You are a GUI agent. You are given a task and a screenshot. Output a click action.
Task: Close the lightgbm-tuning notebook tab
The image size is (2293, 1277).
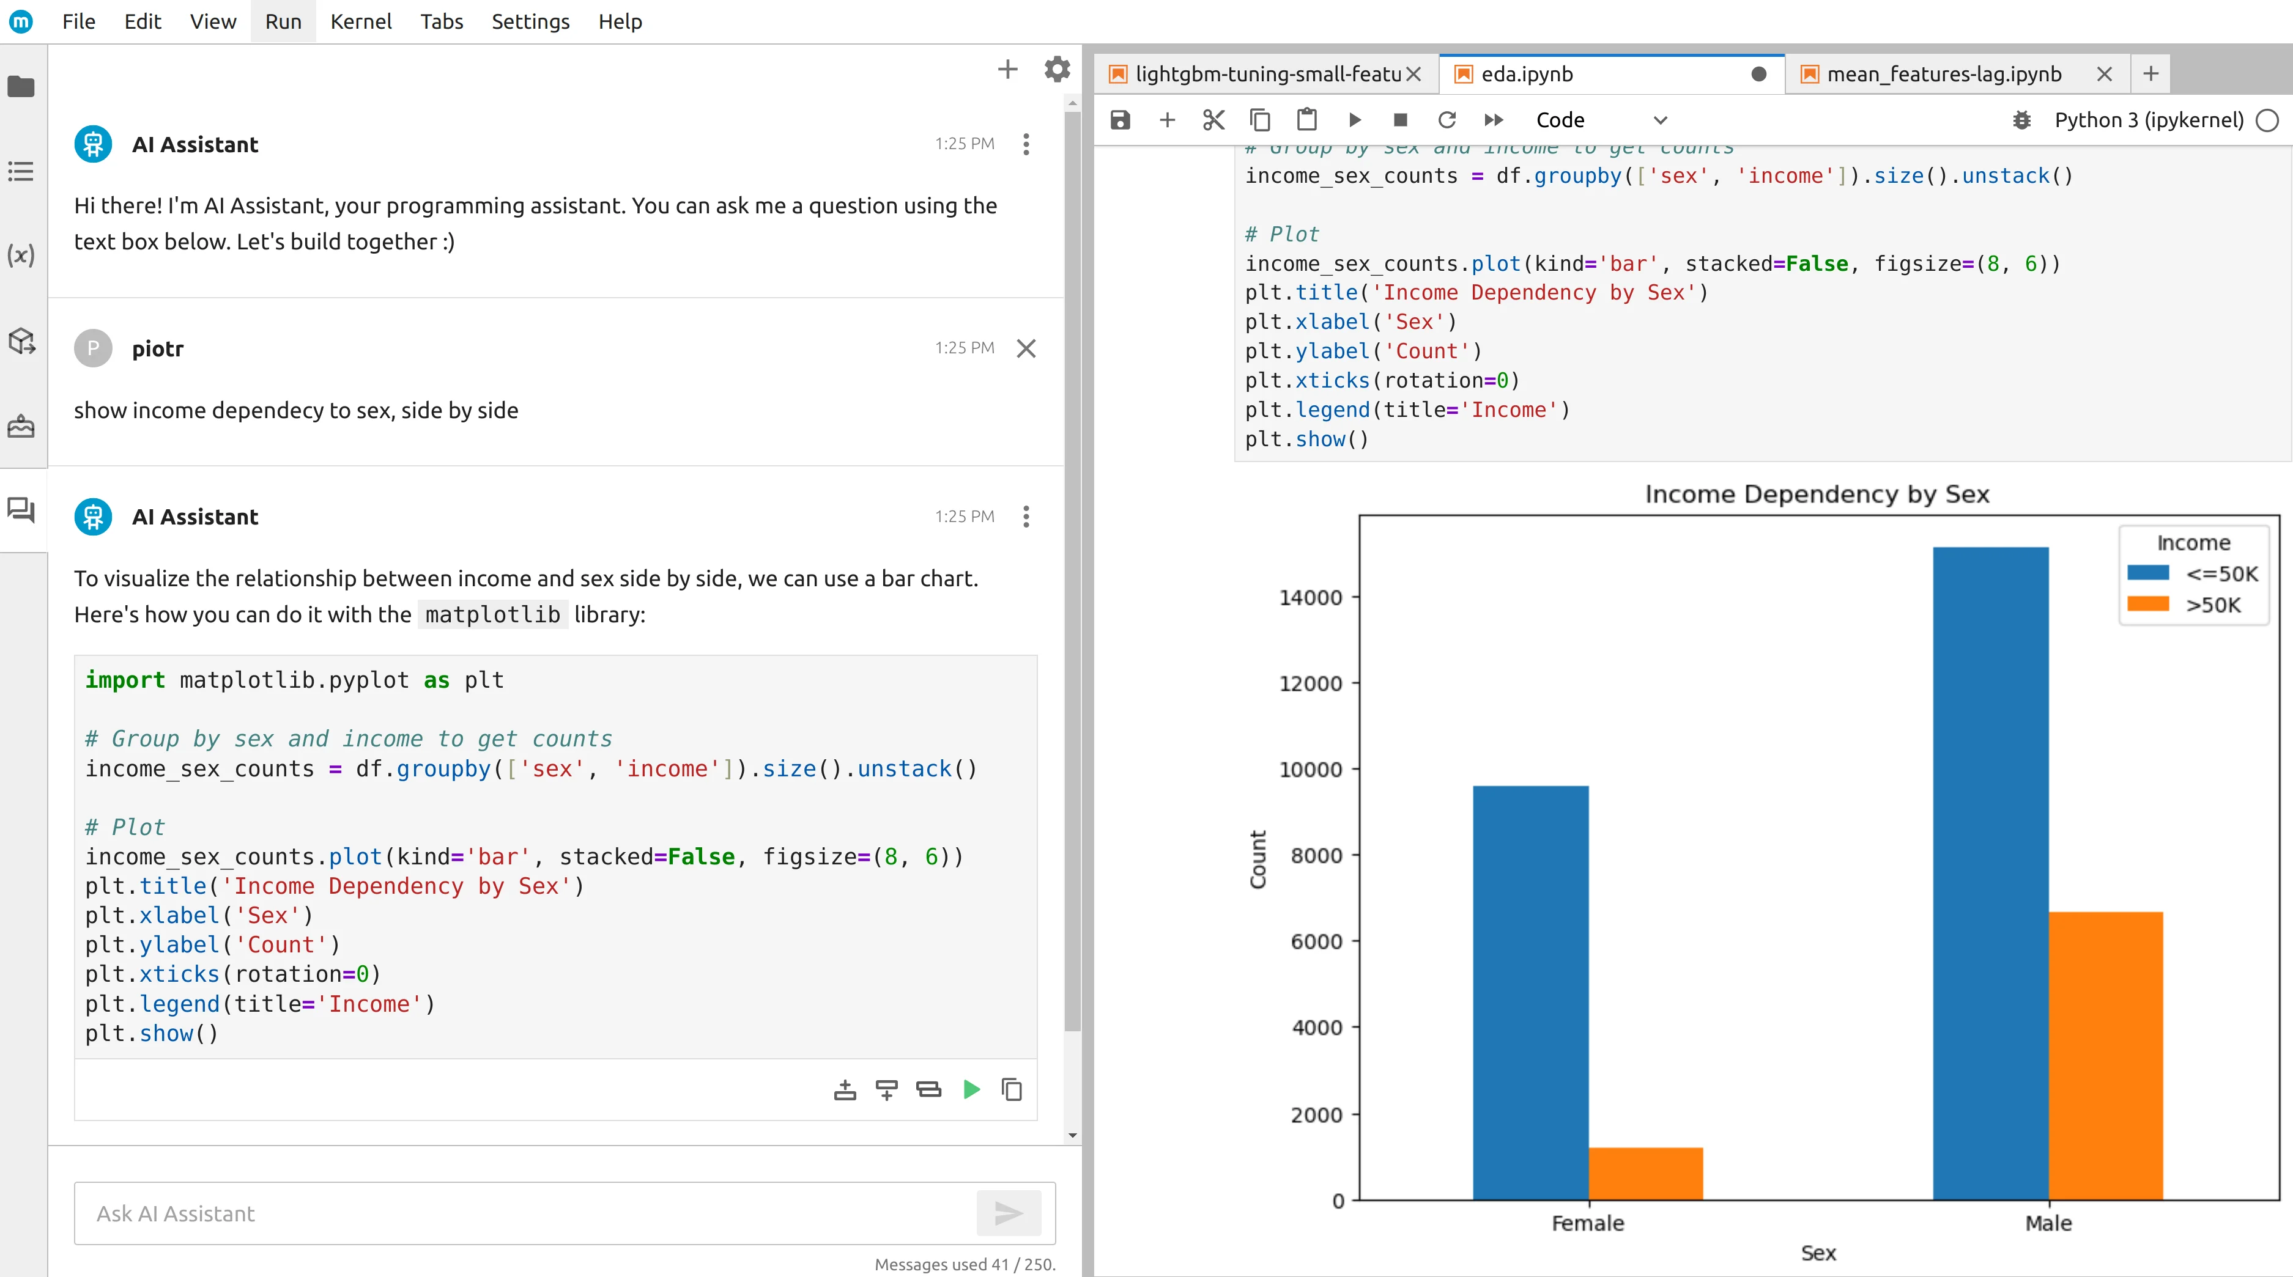pyautogui.click(x=1413, y=74)
